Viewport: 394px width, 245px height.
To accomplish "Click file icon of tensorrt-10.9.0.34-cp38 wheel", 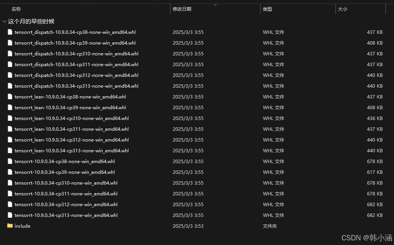I will coord(10,161).
